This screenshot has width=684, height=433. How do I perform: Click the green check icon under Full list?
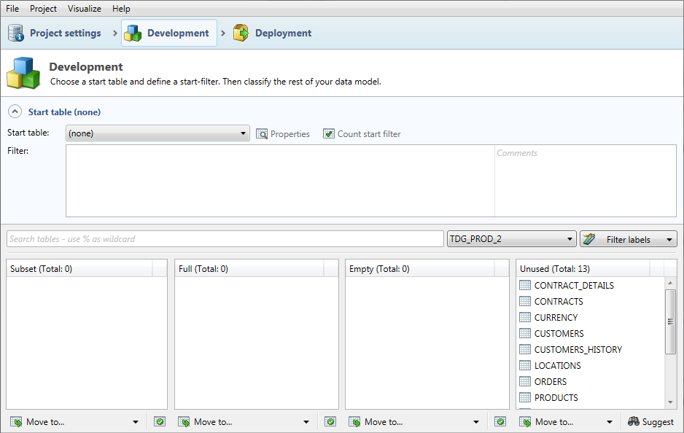(330, 421)
